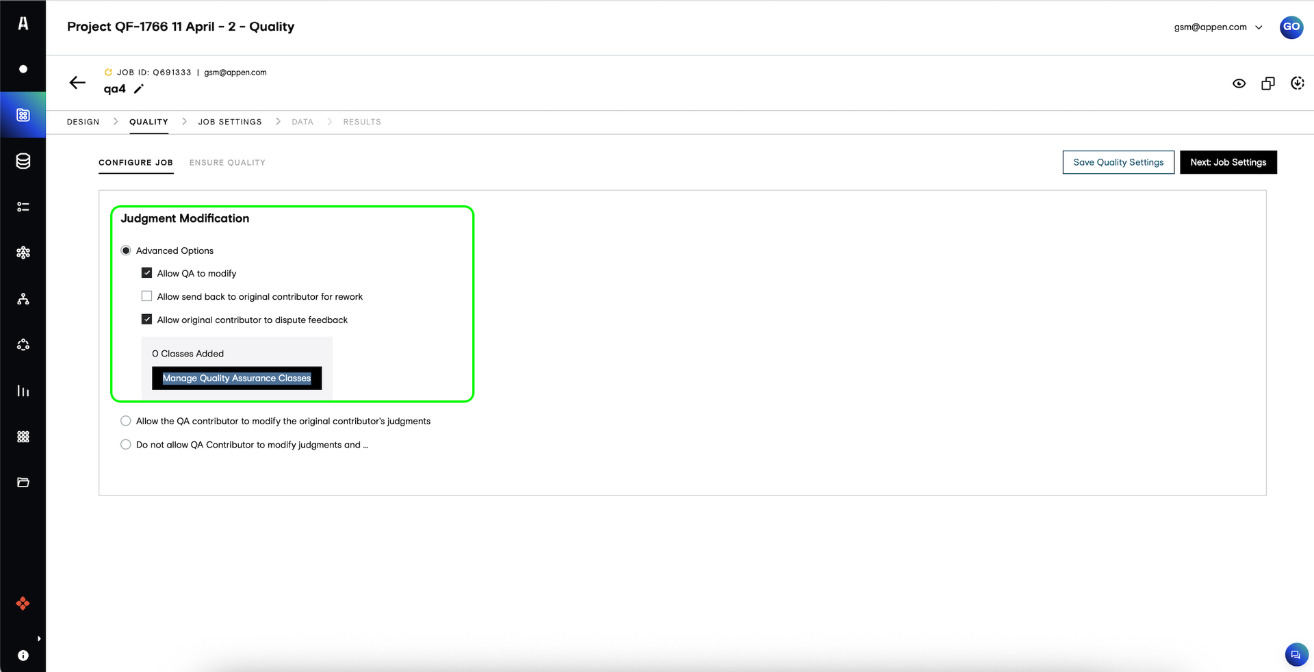Image resolution: width=1314 pixels, height=672 pixels.
Task: Select Allow the QA contributor to modify radio
Action: pos(126,422)
